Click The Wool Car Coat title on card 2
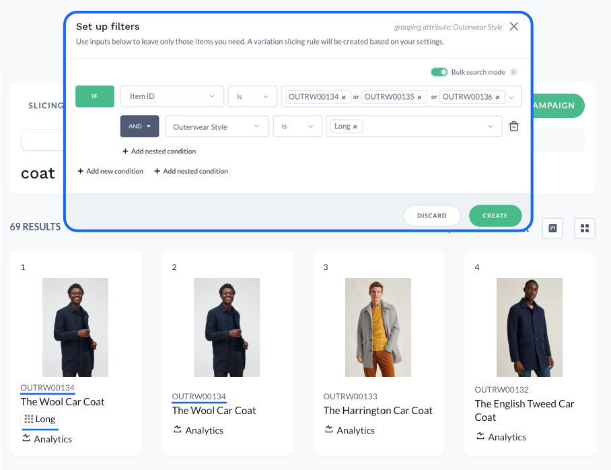 [x=214, y=411]
